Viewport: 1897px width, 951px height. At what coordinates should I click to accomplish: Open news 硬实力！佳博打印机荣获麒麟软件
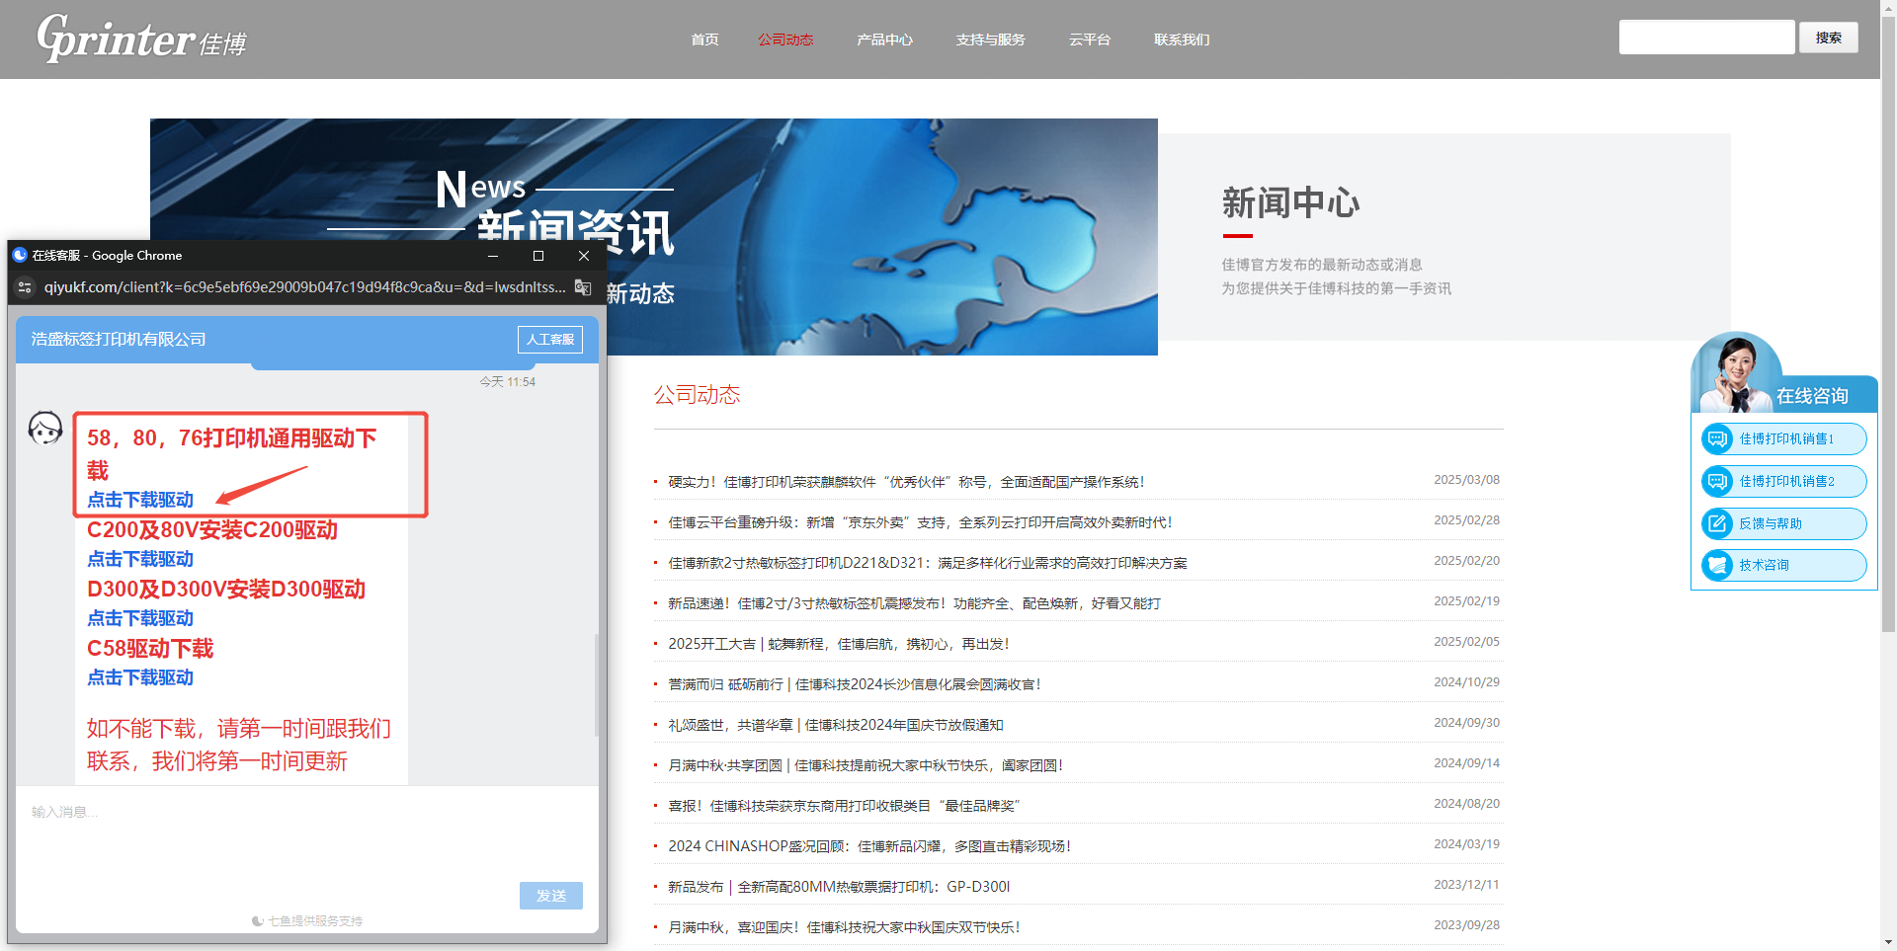tap(906, 482)
